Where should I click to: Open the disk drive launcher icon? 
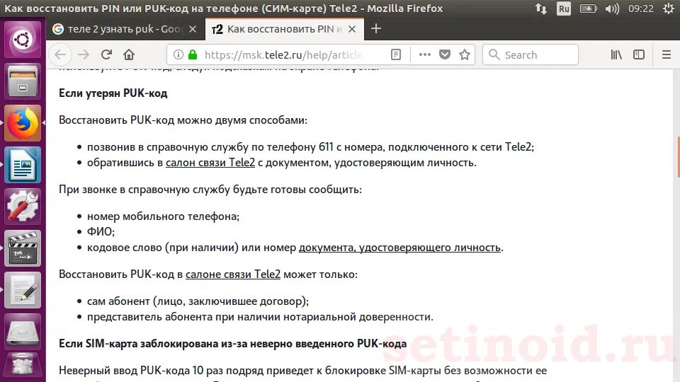(23, 331)
